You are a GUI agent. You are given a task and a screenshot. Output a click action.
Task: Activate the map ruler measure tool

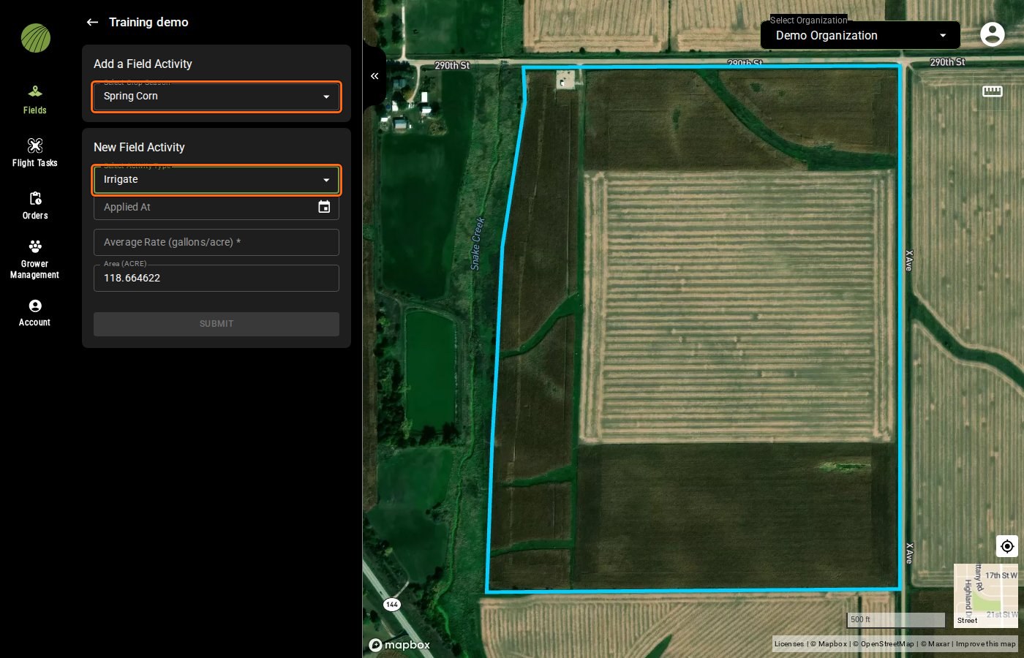tap(993, 91)
